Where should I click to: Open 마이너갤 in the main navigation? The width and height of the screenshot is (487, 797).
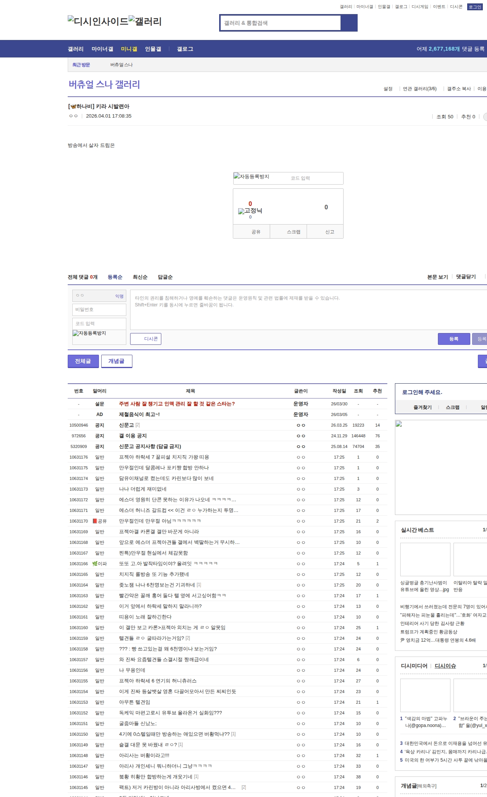[x=102, y=49]
